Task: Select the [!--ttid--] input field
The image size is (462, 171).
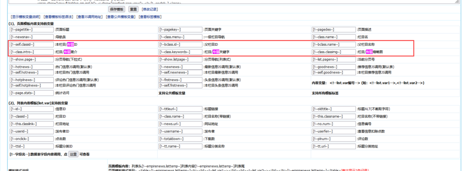Action: pos(31,146)
